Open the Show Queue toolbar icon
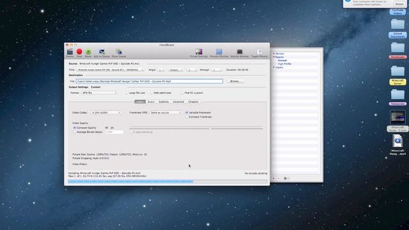The width and height of the screenshot is (409, 230). (119, 52)
